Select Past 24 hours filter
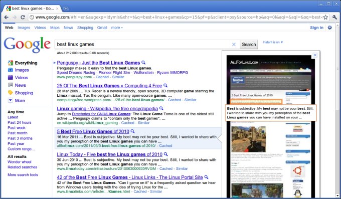 [x=20, y=122]
